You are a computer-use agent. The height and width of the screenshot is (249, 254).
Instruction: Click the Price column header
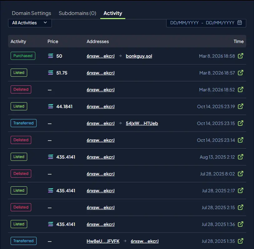[x=53, y=41]
